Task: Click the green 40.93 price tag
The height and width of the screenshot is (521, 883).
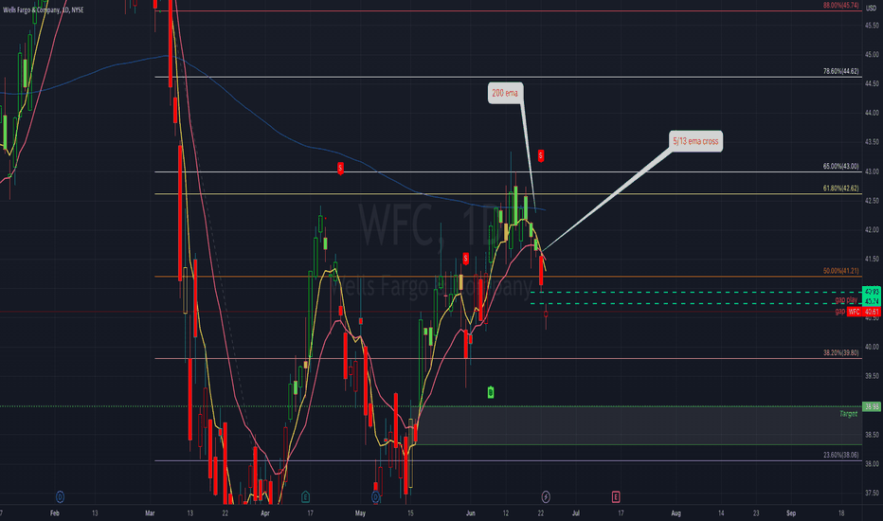Action: click(871, 292)
